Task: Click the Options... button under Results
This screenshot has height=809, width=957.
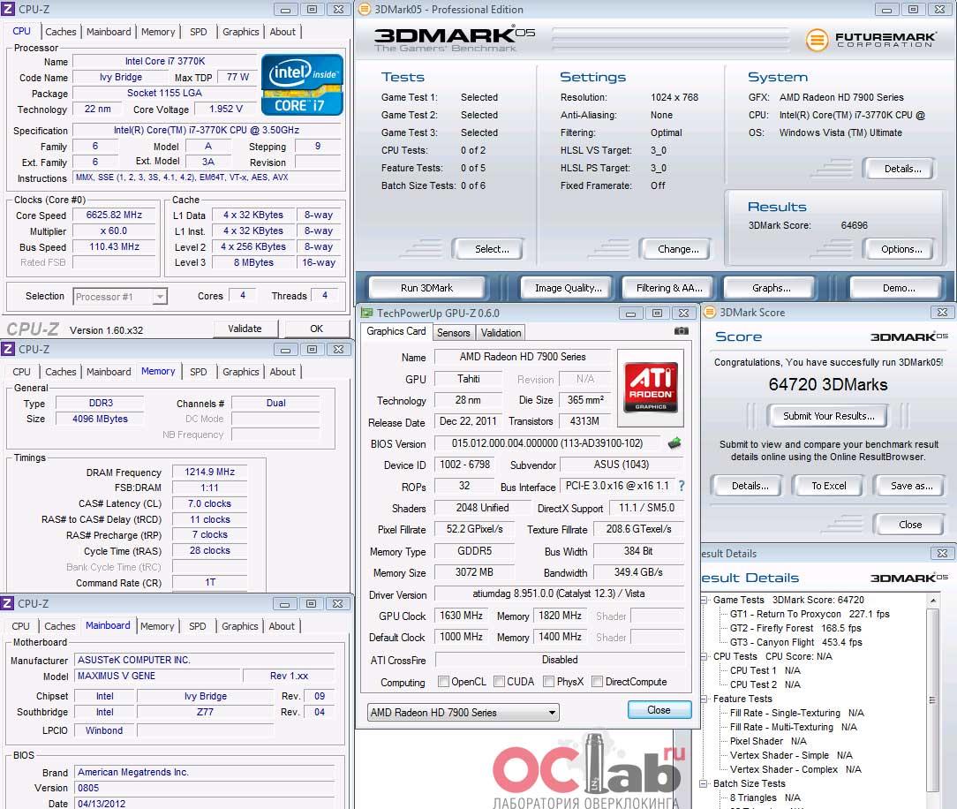Action: click(900, 249)
